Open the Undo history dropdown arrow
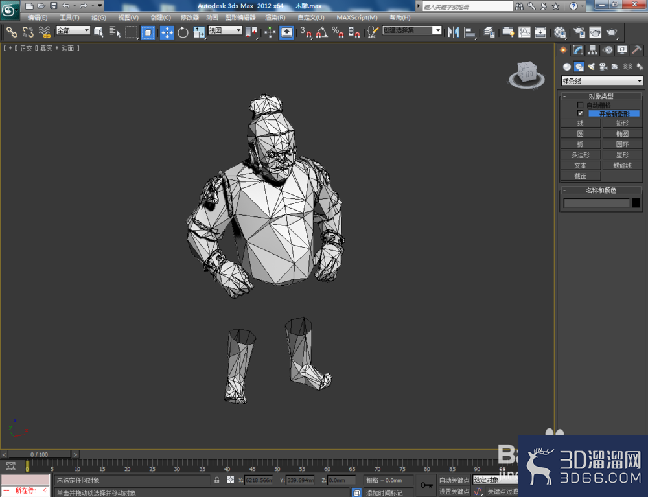648x497 pixels. point(75,6)
